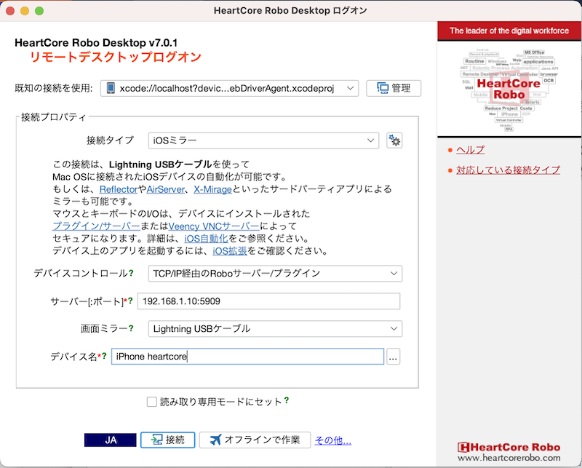
Task: Click the phone icon in known connections
Action: click(x=111, y=88)
